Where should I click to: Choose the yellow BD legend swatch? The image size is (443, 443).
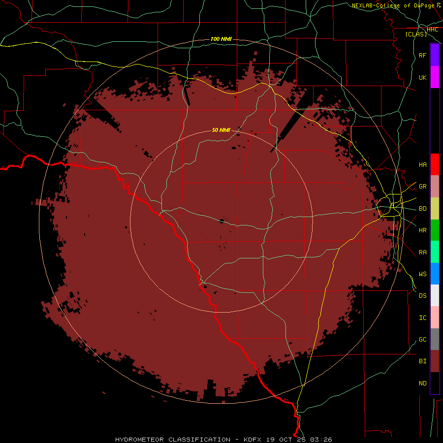pyautogui.click(x=435, y=209)
